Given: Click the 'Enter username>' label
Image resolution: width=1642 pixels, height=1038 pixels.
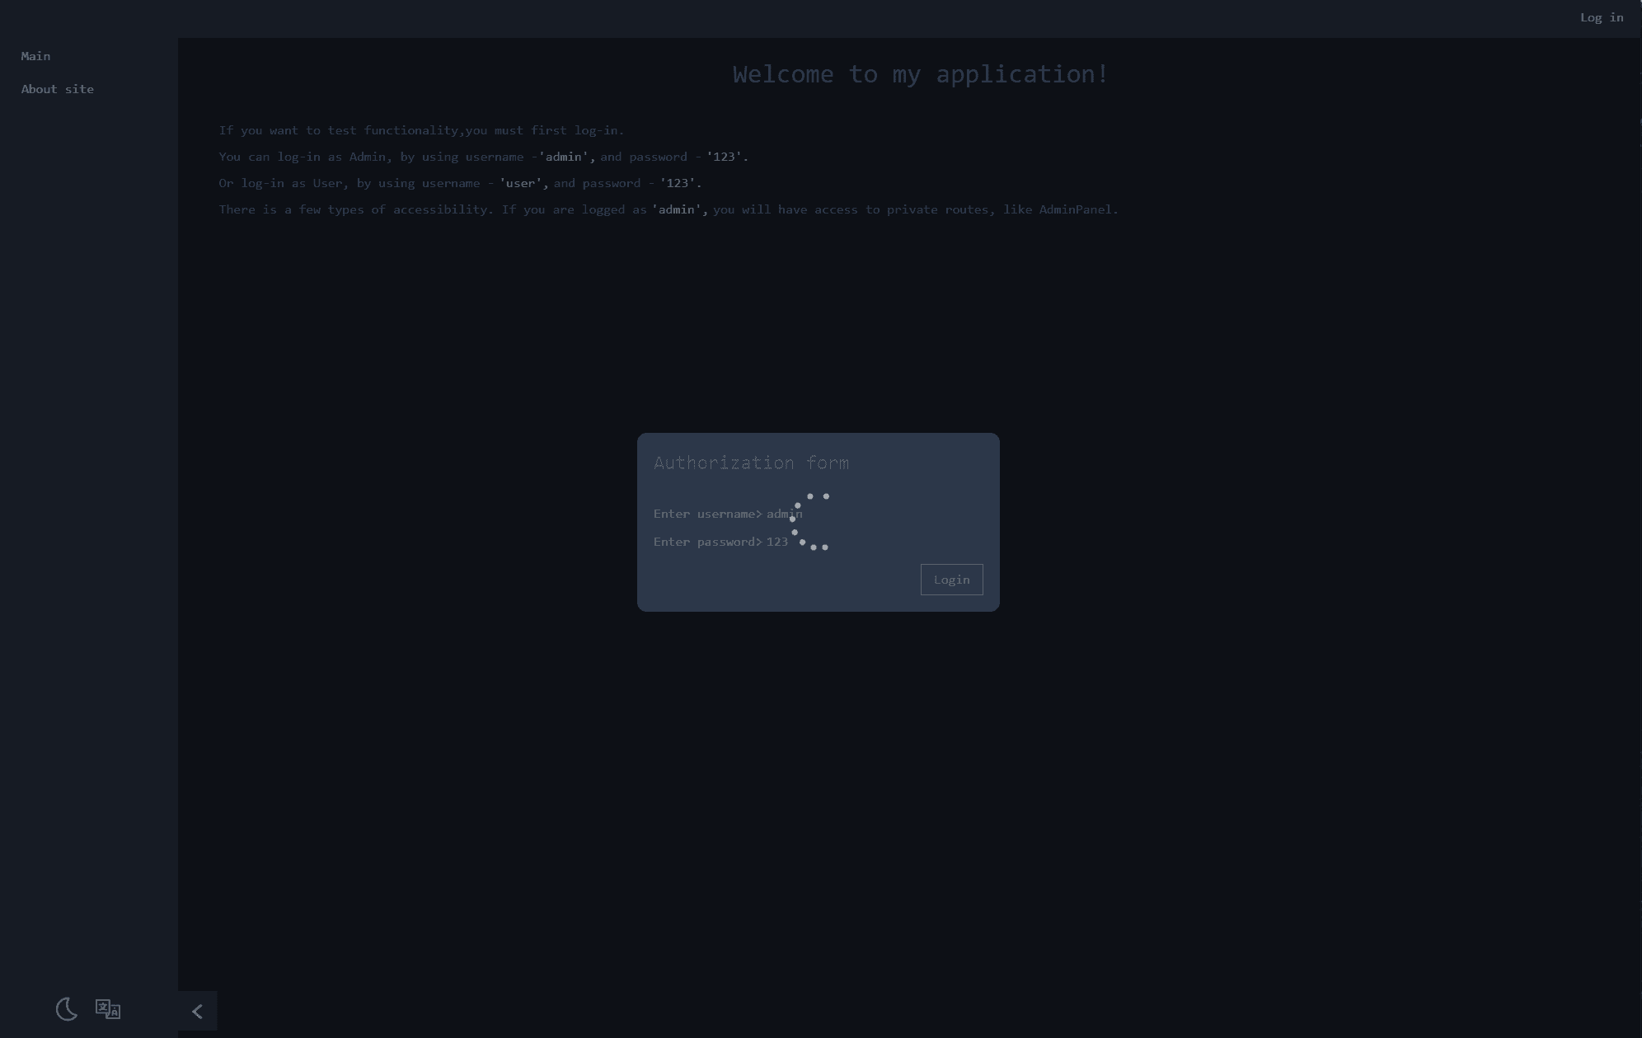Looking at the screenshot, I should coord(708,514).
